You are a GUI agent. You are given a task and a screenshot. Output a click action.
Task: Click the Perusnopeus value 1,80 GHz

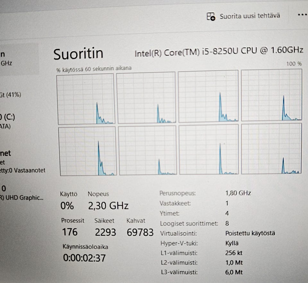[x=238, y=193]
